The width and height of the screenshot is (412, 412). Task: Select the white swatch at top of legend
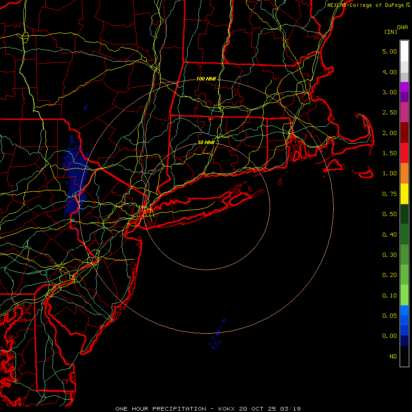[x=404, y=51]
